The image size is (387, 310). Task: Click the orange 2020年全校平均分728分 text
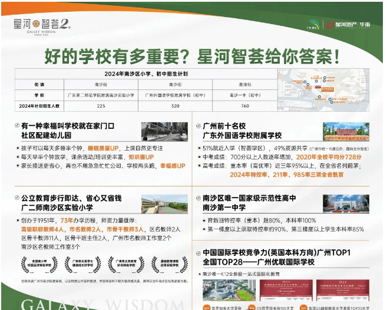[329, 157]
